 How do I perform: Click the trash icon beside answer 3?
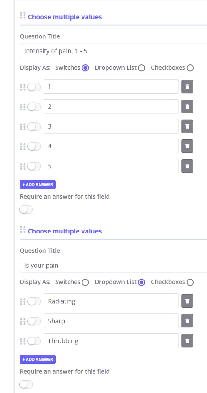coord(187,126)
